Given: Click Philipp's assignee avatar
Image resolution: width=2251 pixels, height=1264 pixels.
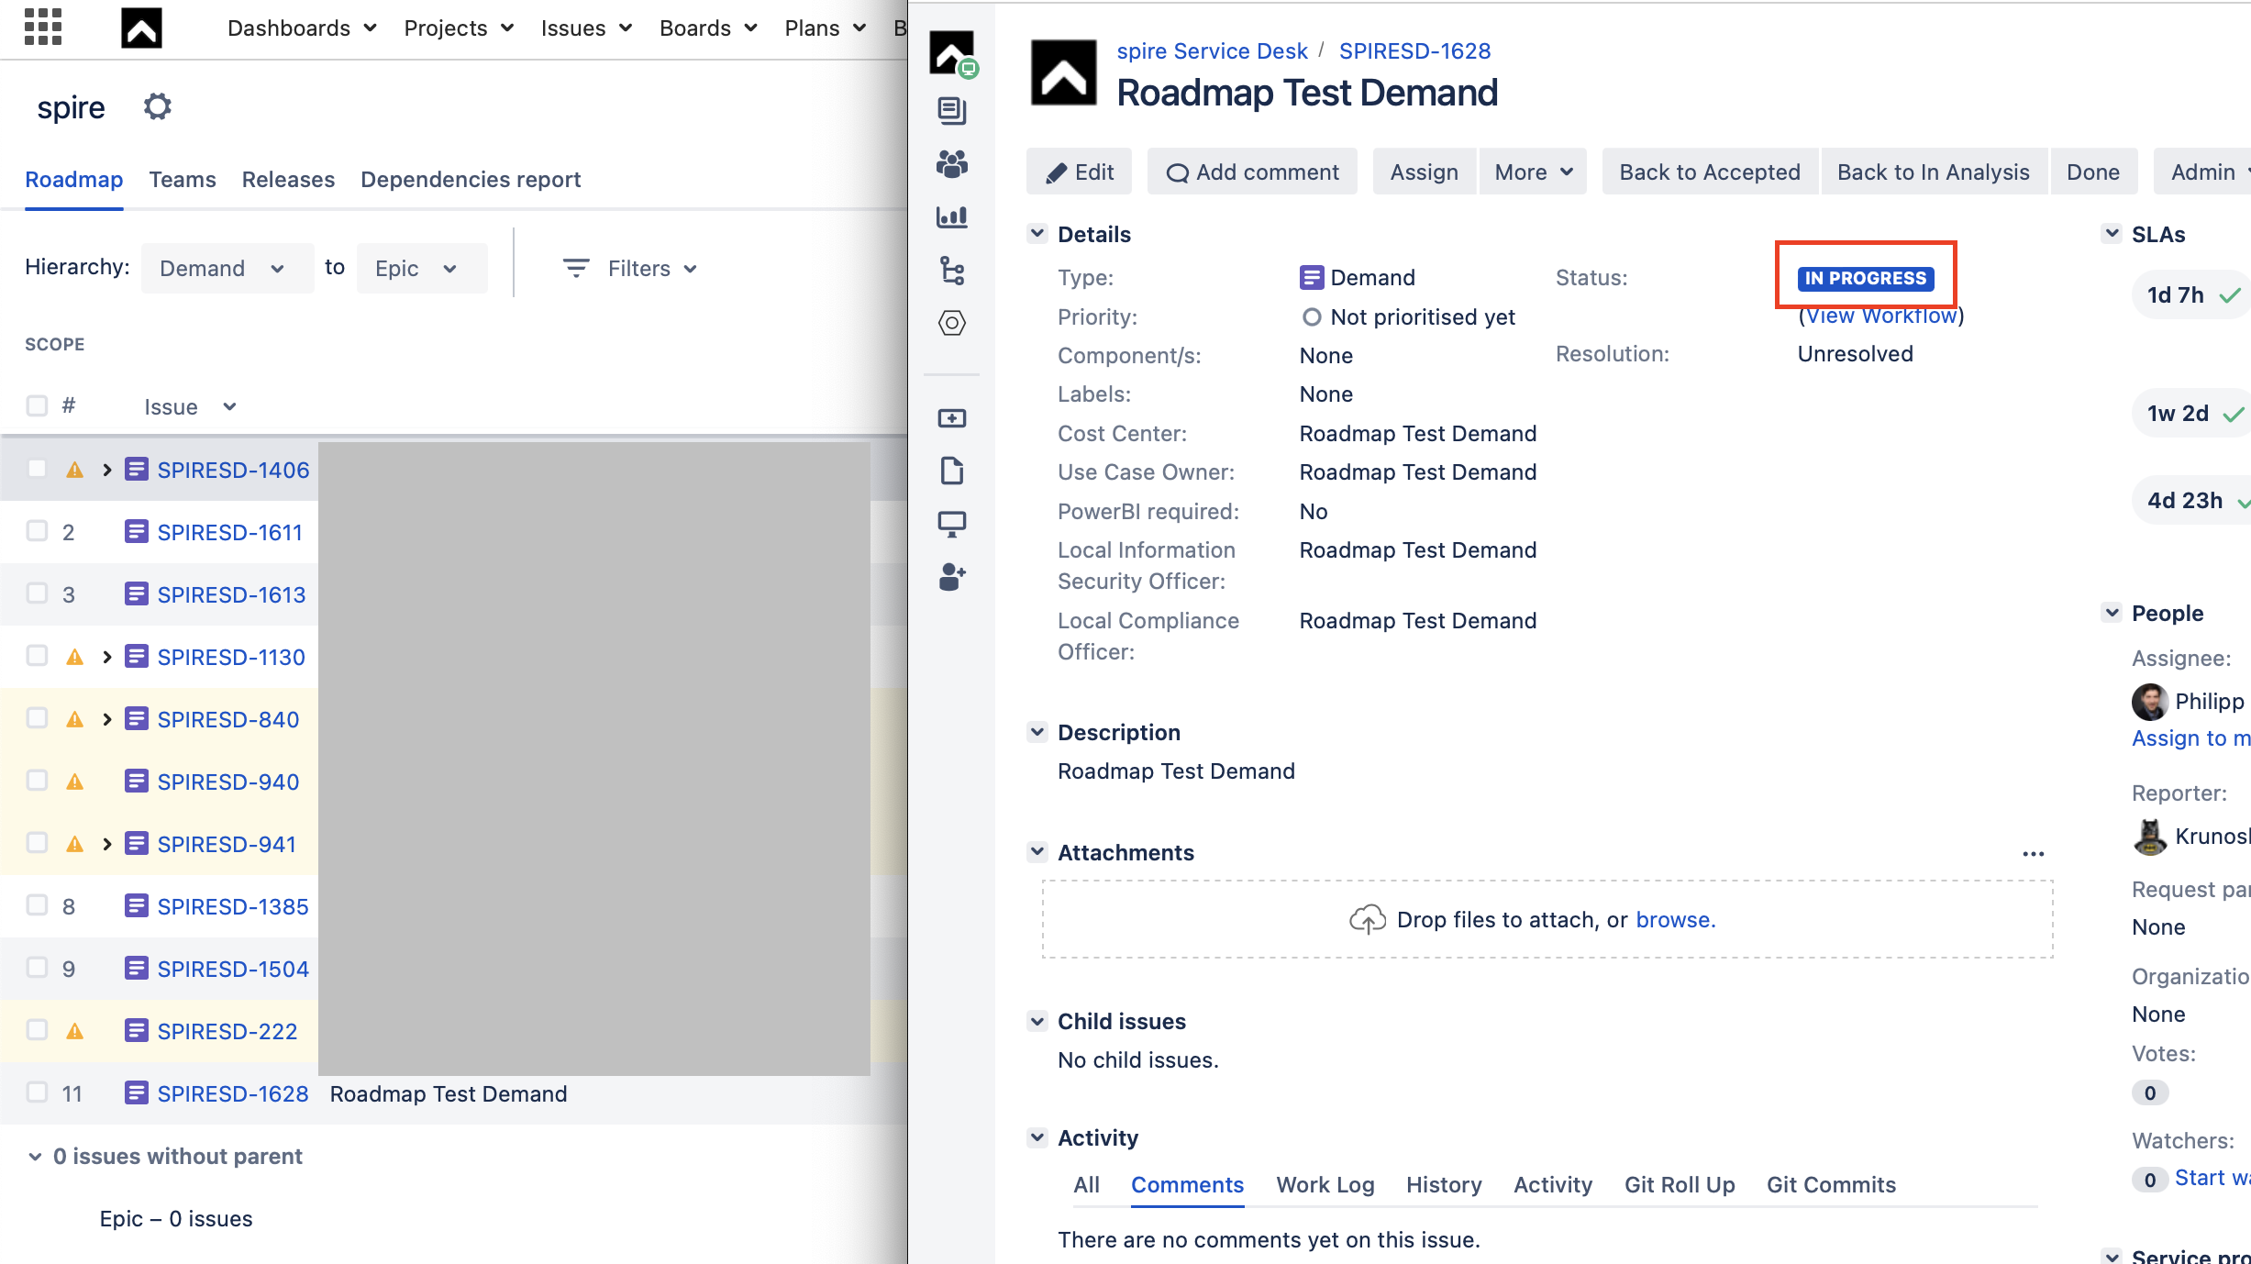Looking at the screenshot, I should point(2150,702).
